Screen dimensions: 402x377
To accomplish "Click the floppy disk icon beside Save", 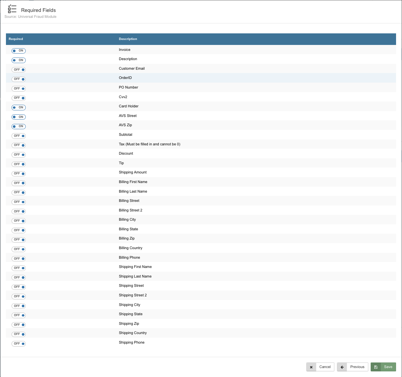I will coord(376,367).
